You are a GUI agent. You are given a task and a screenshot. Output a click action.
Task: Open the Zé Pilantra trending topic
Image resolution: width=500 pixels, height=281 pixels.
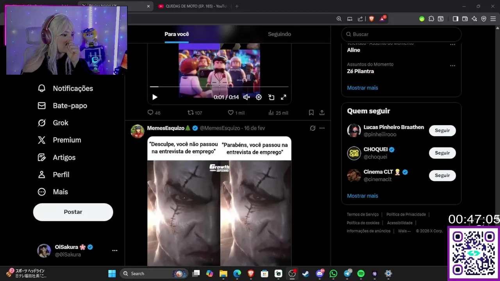pos(361,71)
